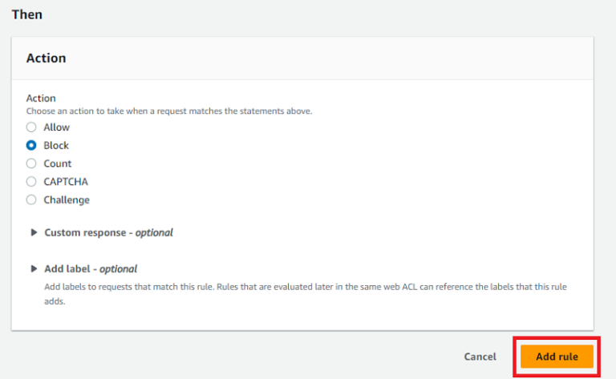This screenshot has height=379, width=616.
Task: Click the "Choose an action to take" description
Action: coord(168,111)
